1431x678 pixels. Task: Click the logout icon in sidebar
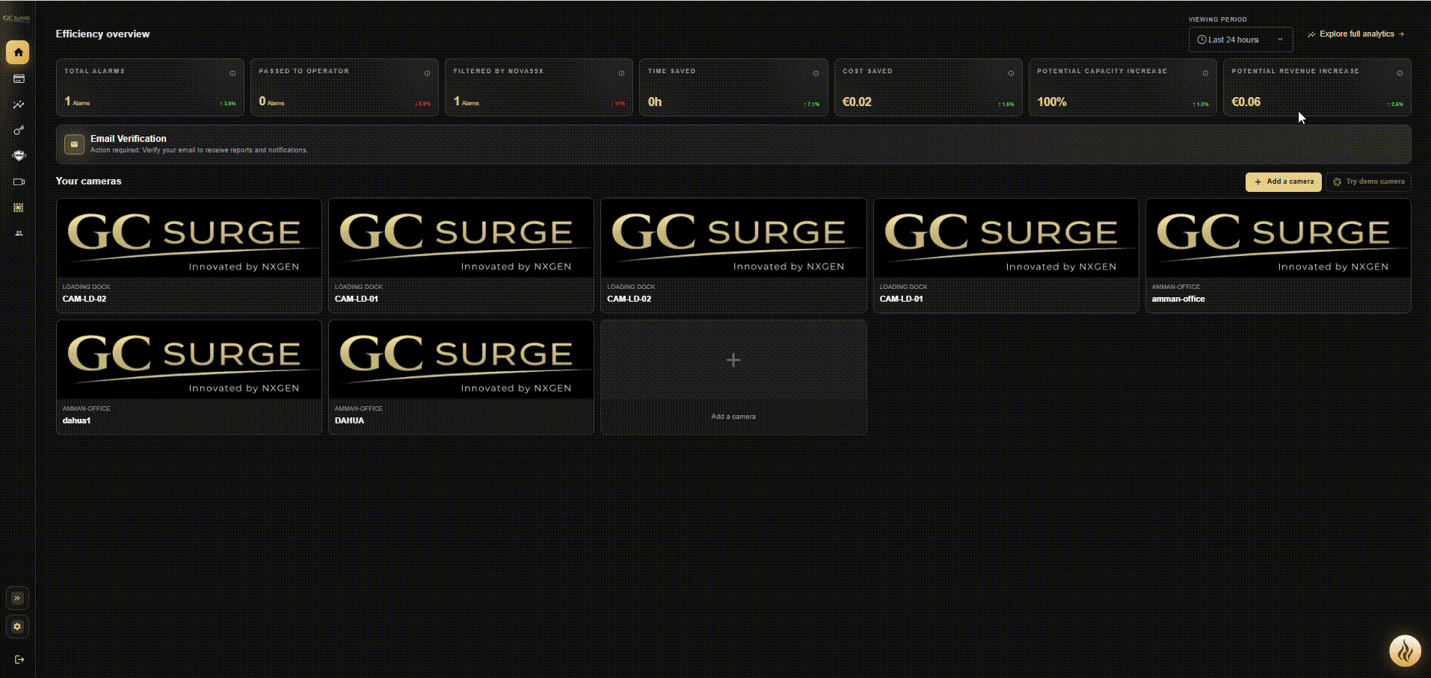(19, 659)
